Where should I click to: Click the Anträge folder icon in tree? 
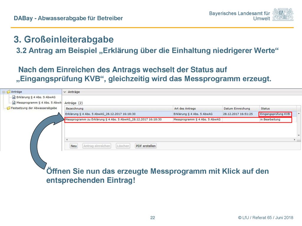tap(8, 92)
